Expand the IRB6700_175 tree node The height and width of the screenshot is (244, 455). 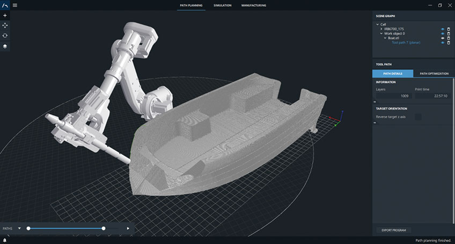point(381,29)
